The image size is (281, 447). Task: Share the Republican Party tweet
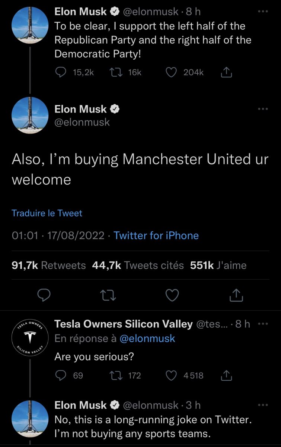(x=226, y=73)
